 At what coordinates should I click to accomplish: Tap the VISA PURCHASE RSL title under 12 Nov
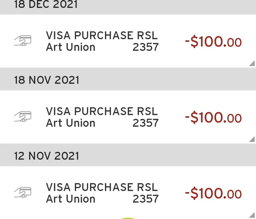tap(102, 187)
